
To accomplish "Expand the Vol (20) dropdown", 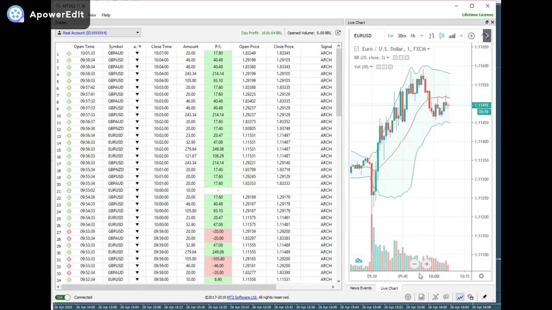I will pyautogui.click(x=371, y=67).
